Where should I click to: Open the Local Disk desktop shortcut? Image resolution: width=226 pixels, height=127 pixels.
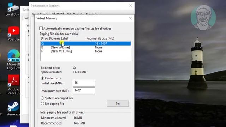tap(13, 9)
